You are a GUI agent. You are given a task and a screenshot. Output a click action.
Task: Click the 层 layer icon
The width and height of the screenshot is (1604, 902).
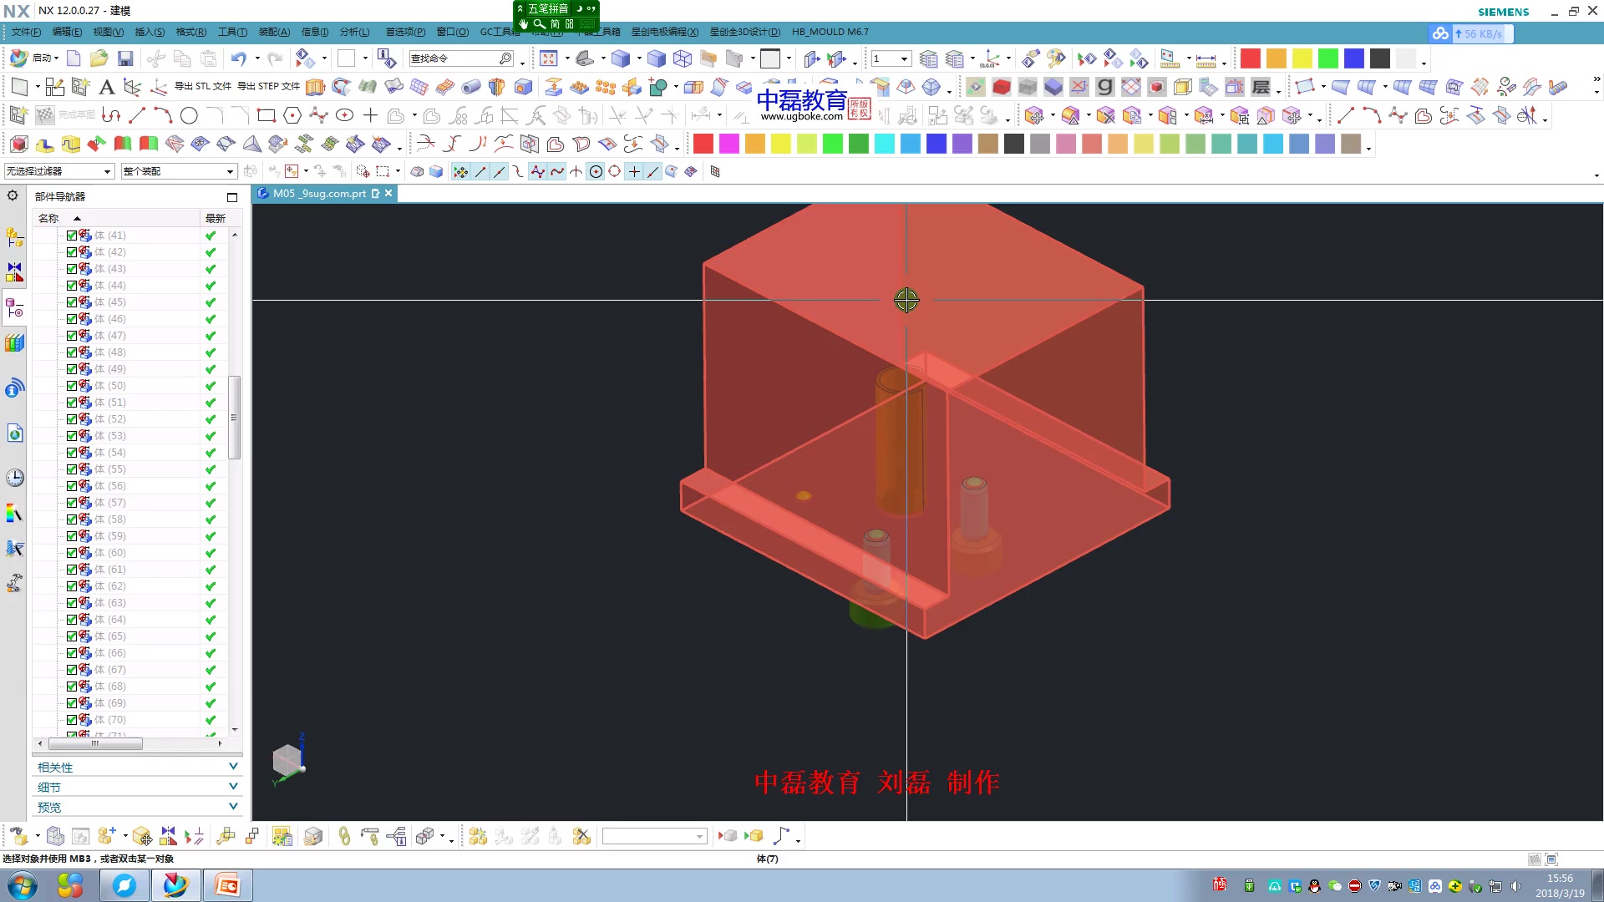1261,87
